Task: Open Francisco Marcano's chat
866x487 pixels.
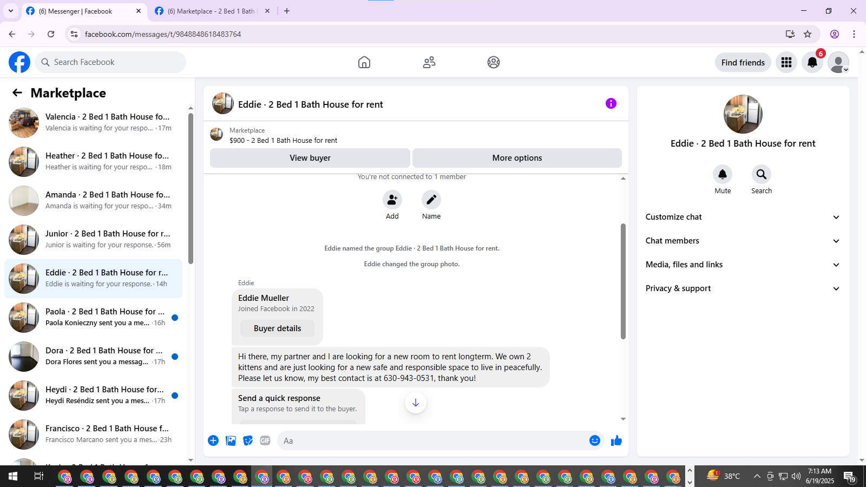Action: [x=93, y=435]
